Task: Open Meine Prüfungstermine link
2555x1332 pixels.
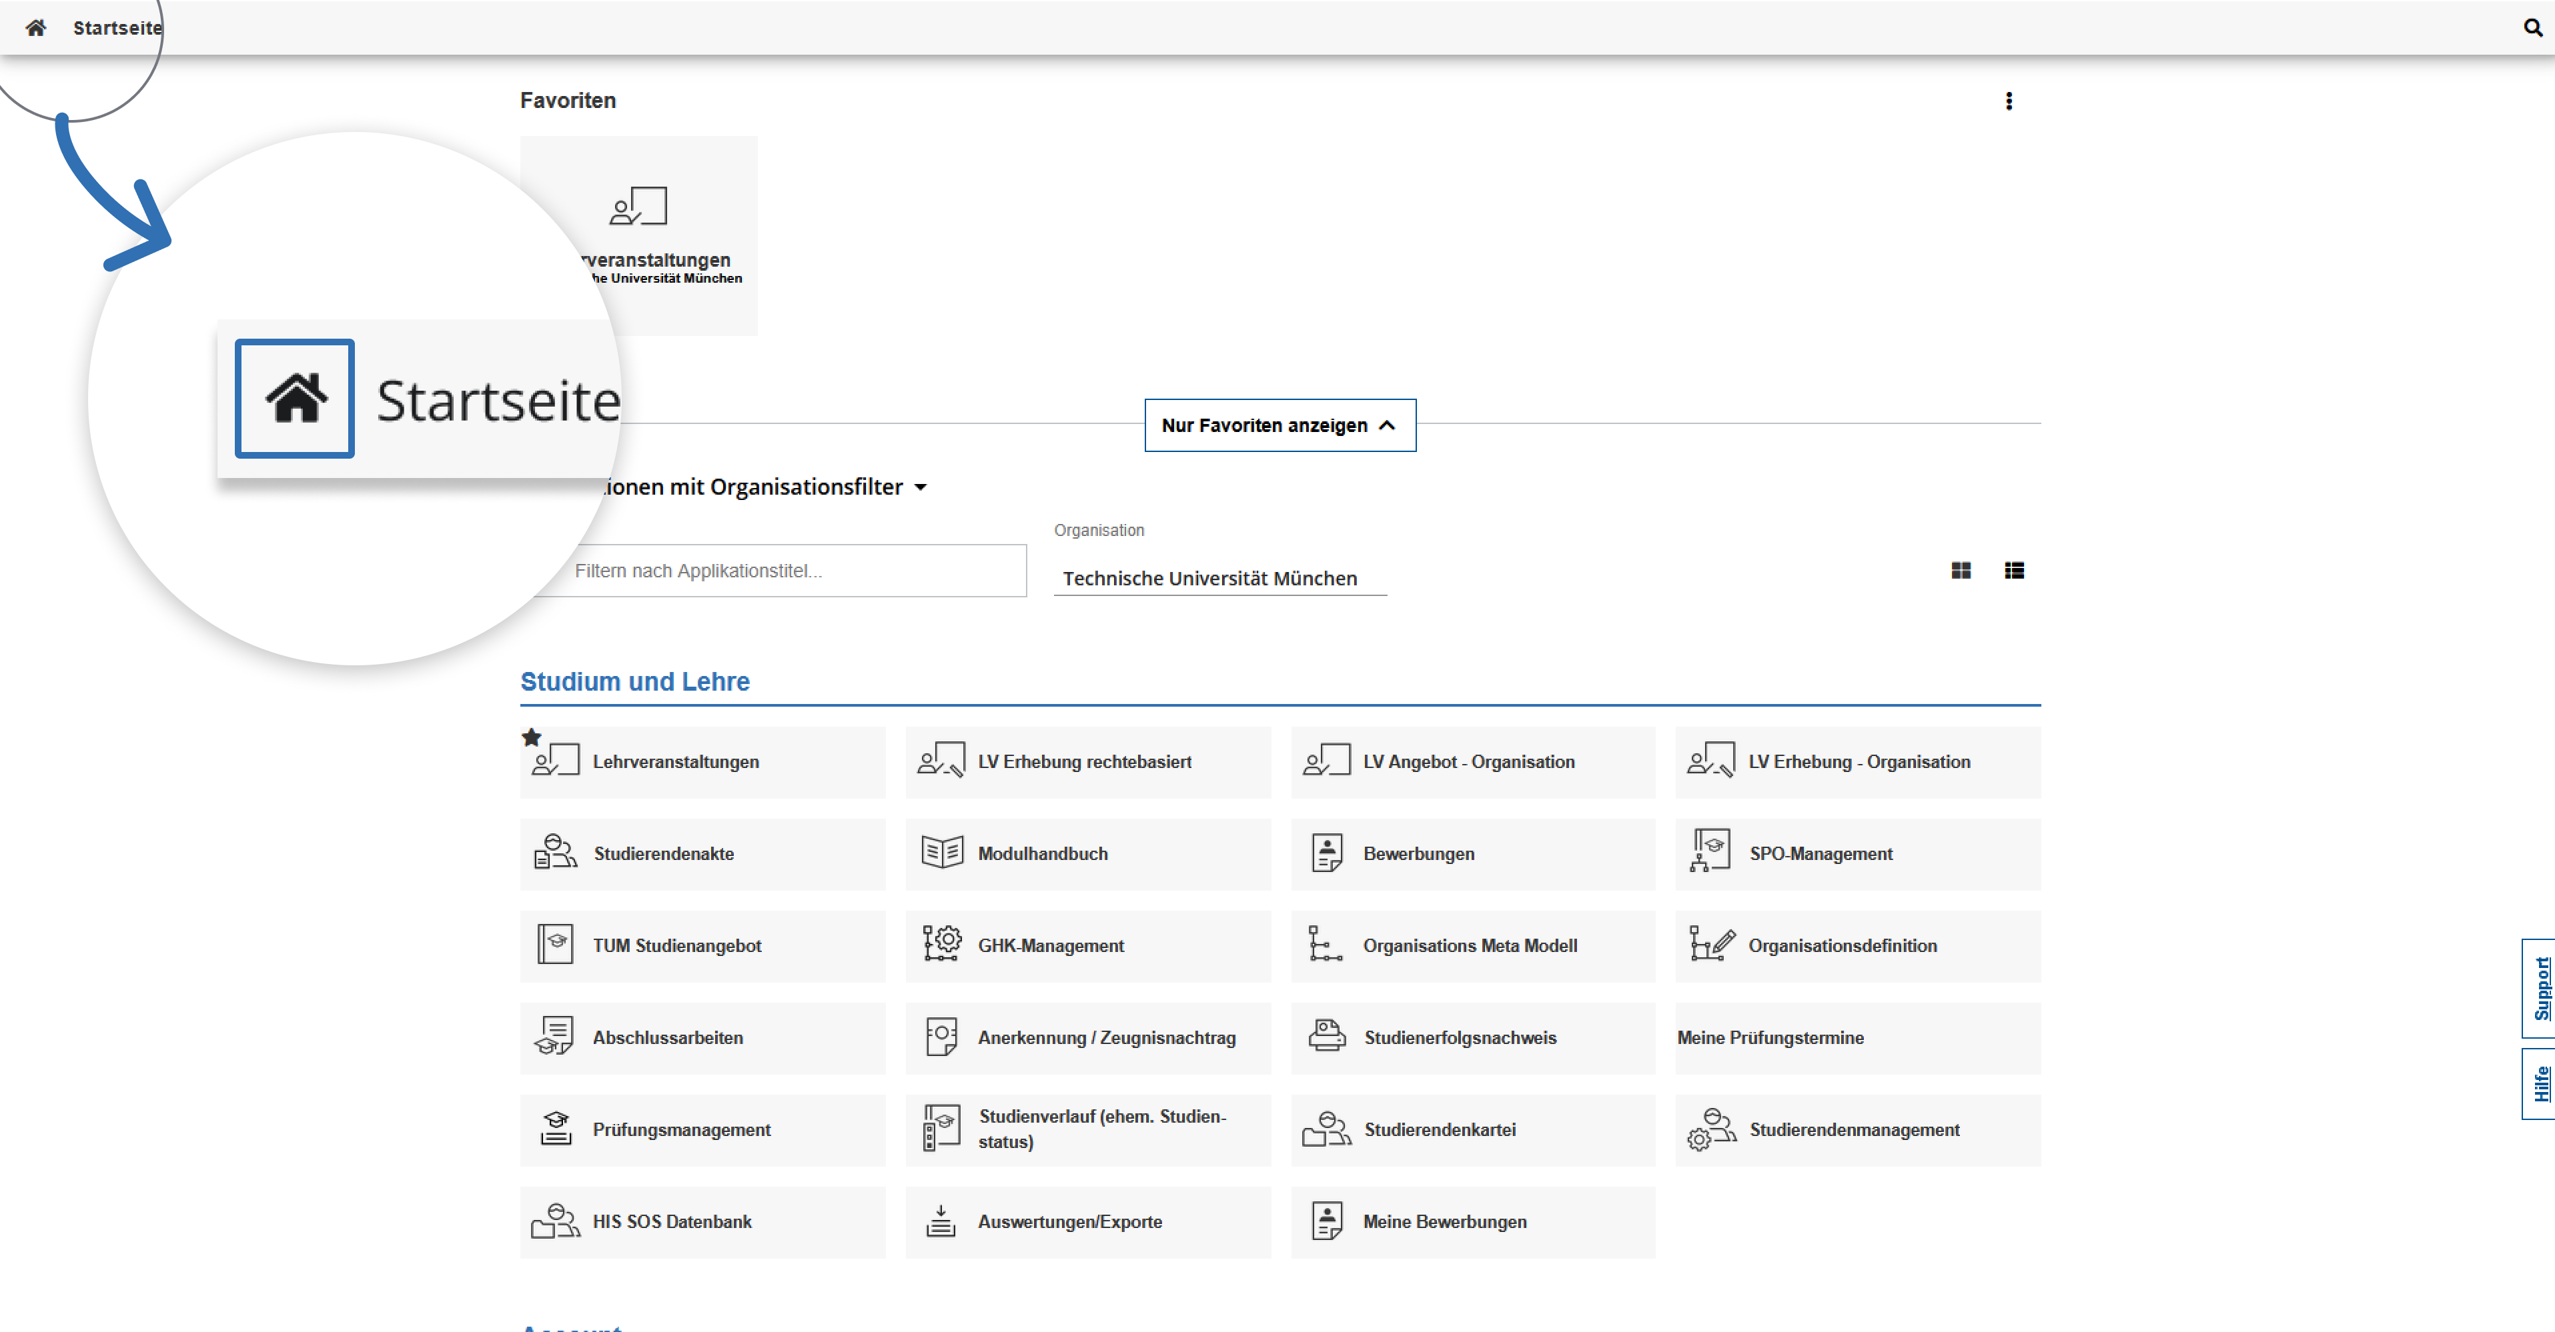Action: pyautogui.click(x=1770, y=1037)
